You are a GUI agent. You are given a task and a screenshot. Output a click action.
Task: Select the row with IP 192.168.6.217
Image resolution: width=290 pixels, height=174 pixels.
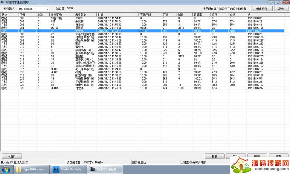point(255,88)
